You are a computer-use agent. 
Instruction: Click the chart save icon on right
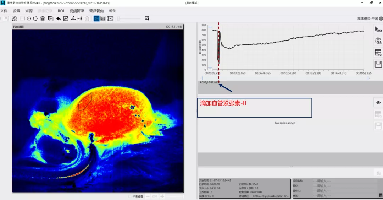(x=378, y=64)
